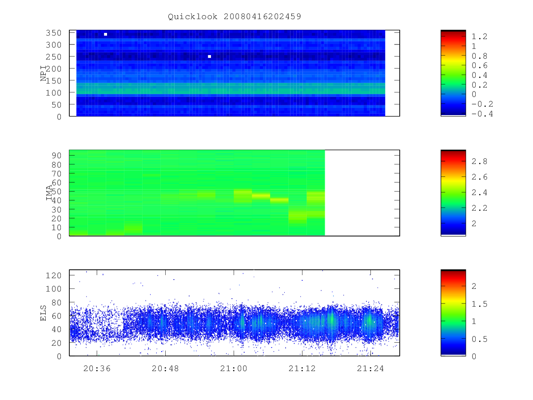
Task: Select the ELS axis label
Action: (44, 313)
